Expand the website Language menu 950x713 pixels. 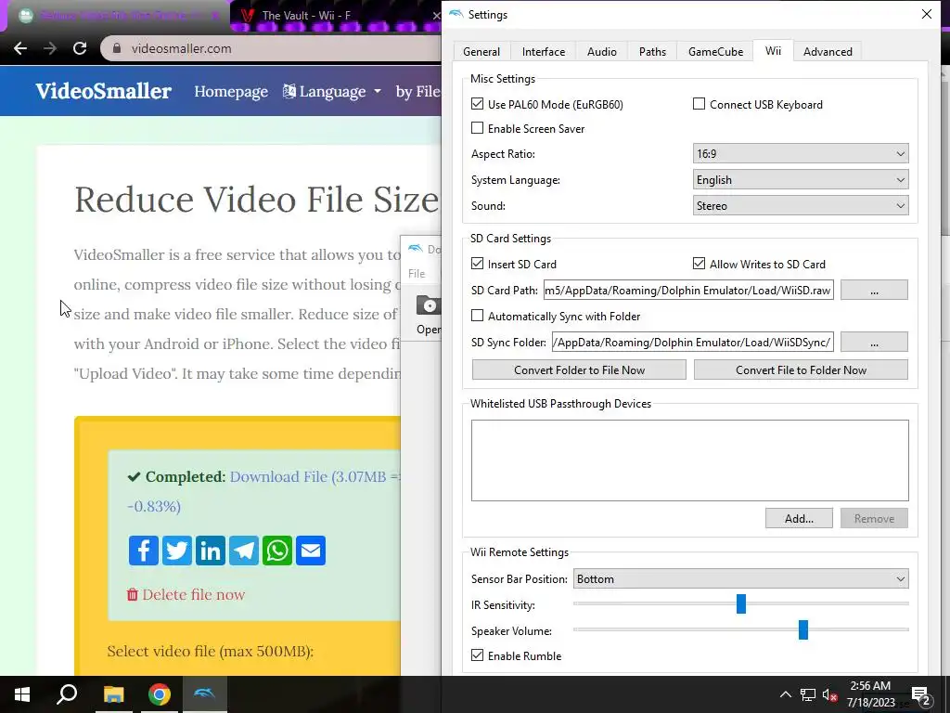point(332,92)
